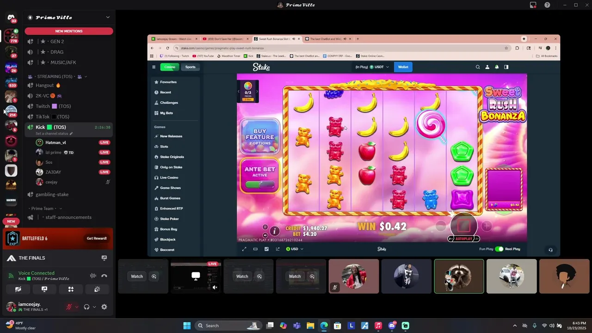Click the share screen button in voice controls
Screen dimensions: 592x333
(x=44, y=289)
